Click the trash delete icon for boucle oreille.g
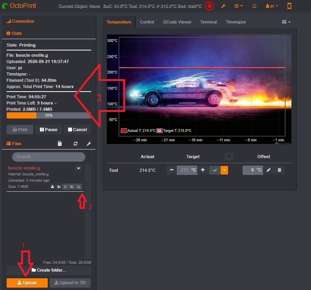311x290 pixels. (x=65, y=187)
